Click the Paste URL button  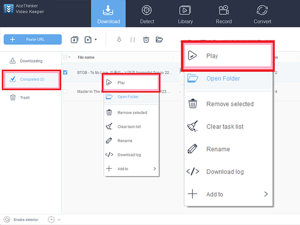[32, 39]
